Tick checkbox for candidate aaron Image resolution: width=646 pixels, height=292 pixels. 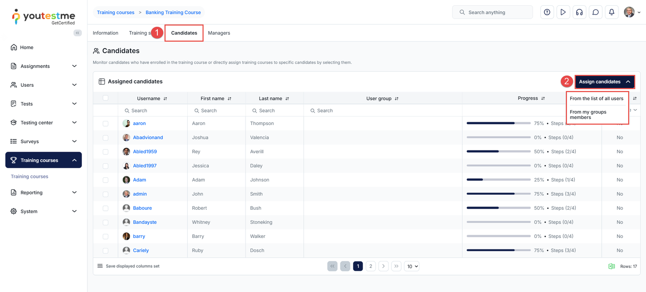[105, 124]
